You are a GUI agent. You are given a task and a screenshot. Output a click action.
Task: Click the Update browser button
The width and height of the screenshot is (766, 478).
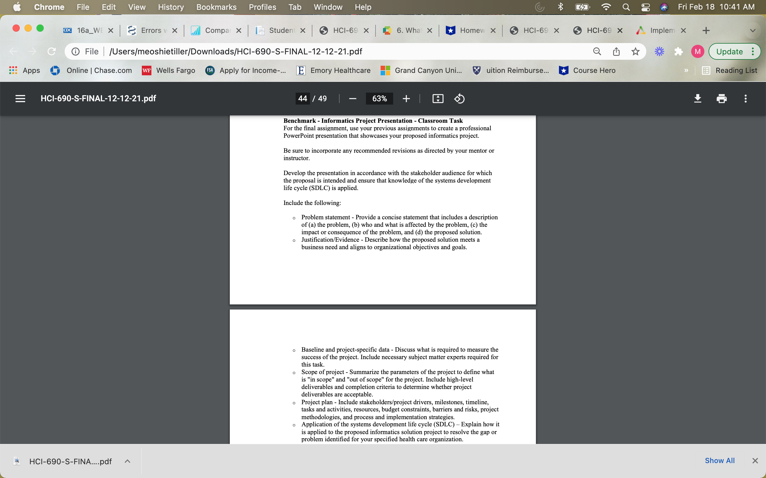point(729,51)
